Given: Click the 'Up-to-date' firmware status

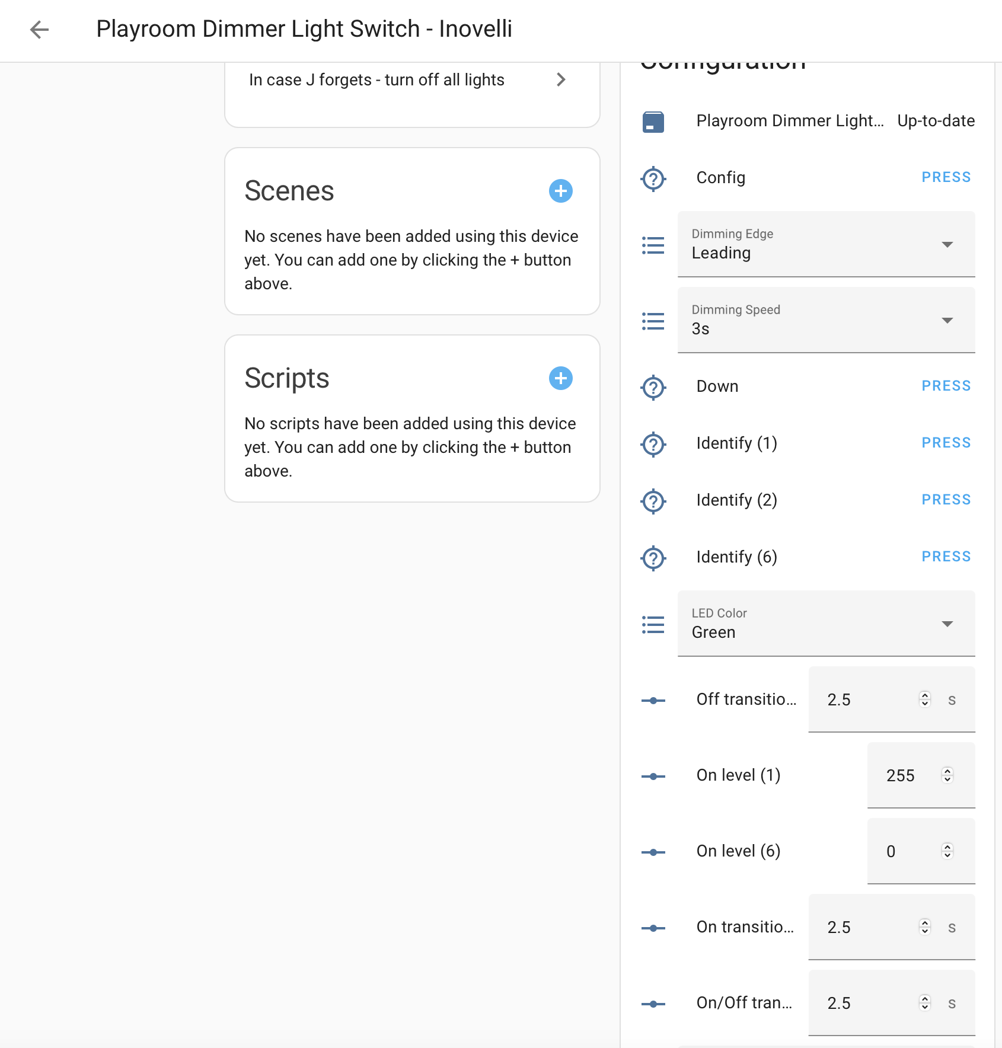Looking at the screenshot, I should [x=936, y=121].
